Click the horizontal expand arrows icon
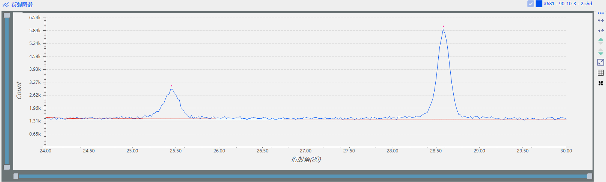This screenshot has height=182, width=606. [600, 21]
